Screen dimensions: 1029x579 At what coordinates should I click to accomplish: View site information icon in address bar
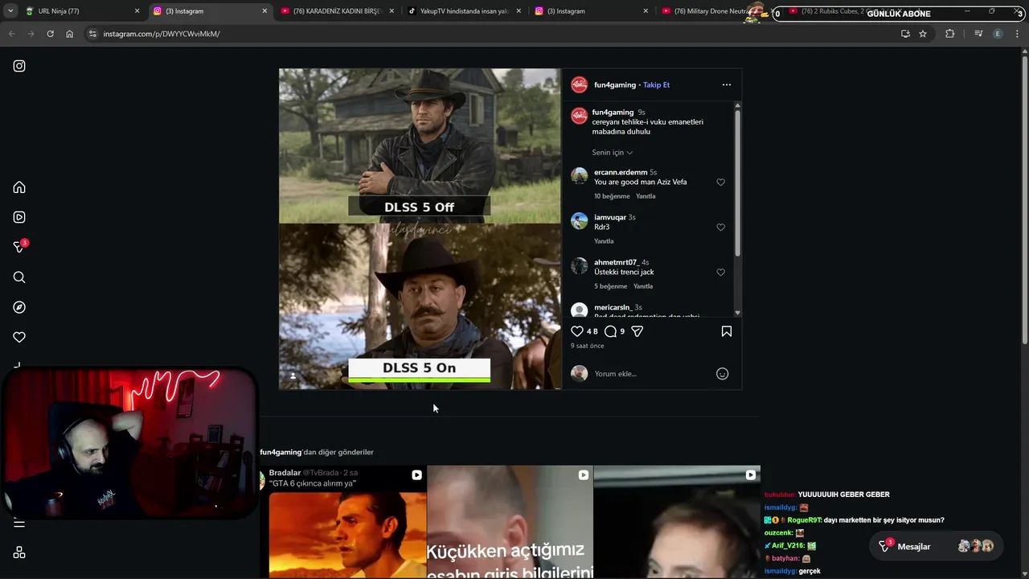coord(92,34)
